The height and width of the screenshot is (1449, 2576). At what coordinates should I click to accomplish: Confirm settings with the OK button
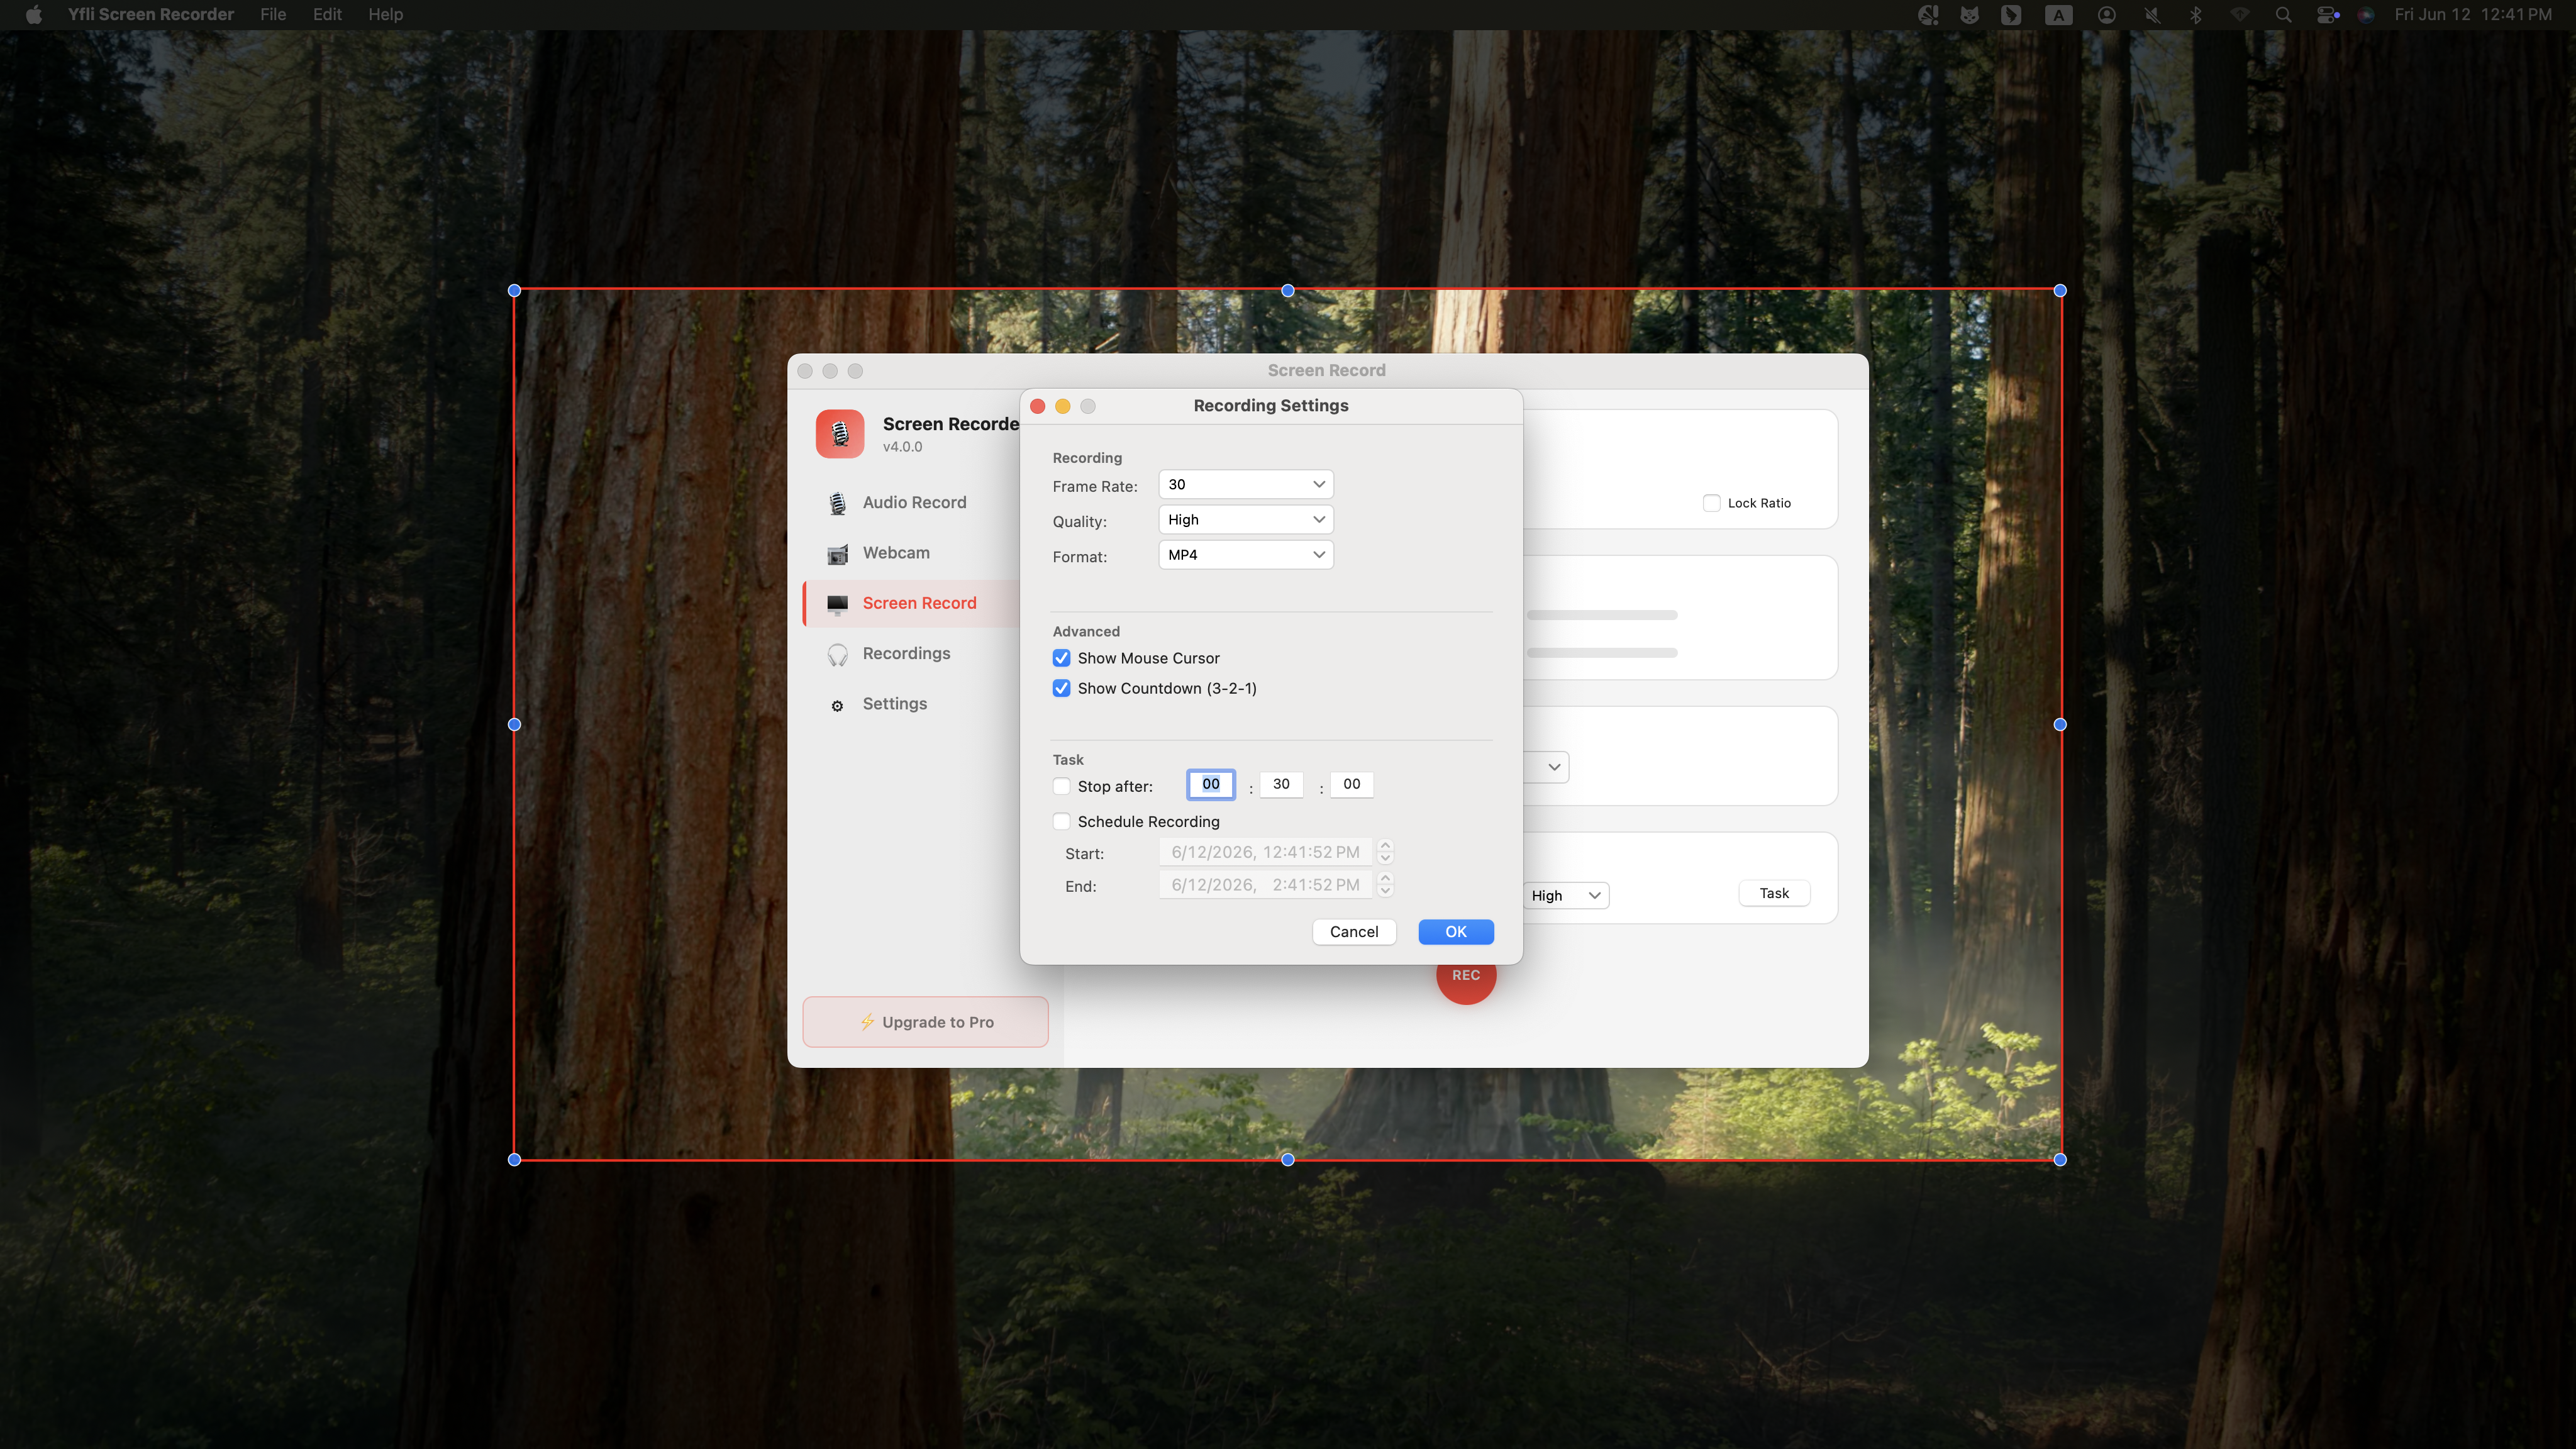1456,932
